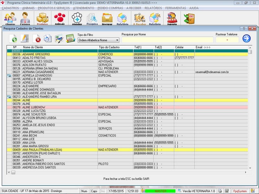Add a new client with green plus icon
This screenshot has height=194, width=259.
click(13, 38)
